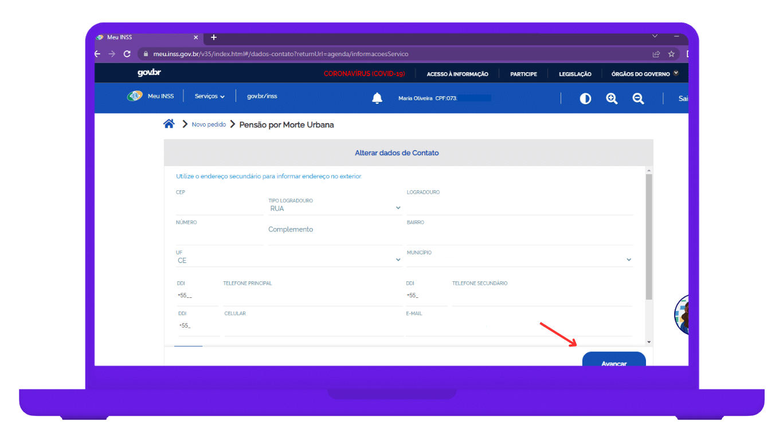Open a new browser tab
This screenshot has height=440, width=783.
click(x=214, y=37)
